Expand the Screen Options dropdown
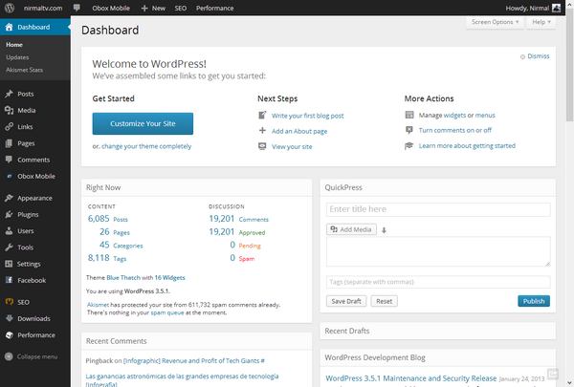Screen dimensions: 574x387 (495, 22)
